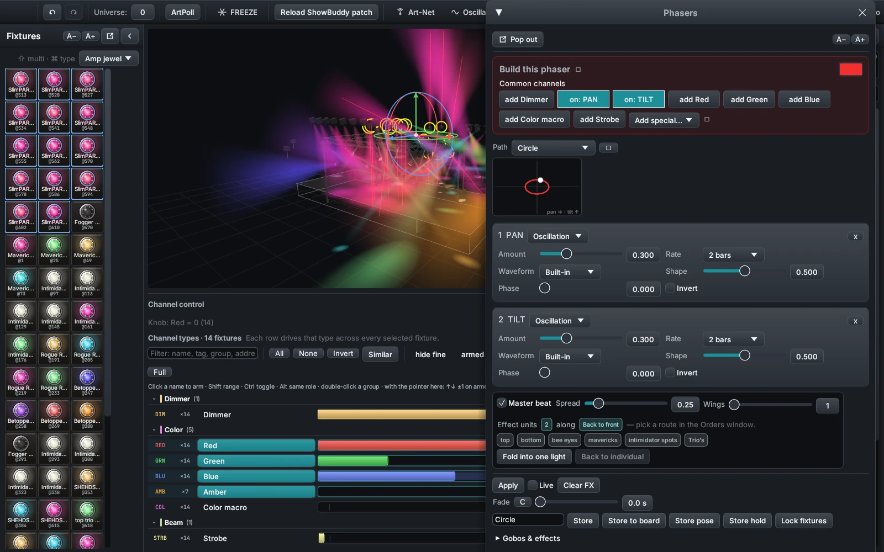Open the TILT Waveform Built-in dropdown
The height and width of the screenshot is (552, 884).
tap(570, 357)
